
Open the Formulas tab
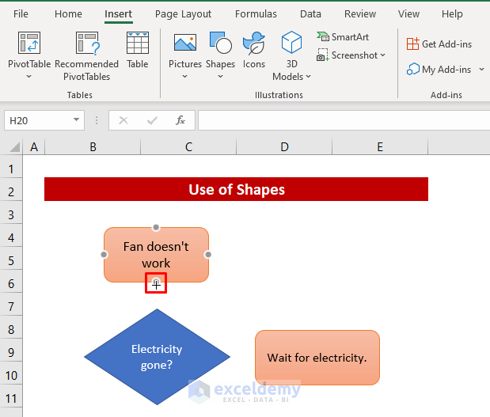coord(256,14)
